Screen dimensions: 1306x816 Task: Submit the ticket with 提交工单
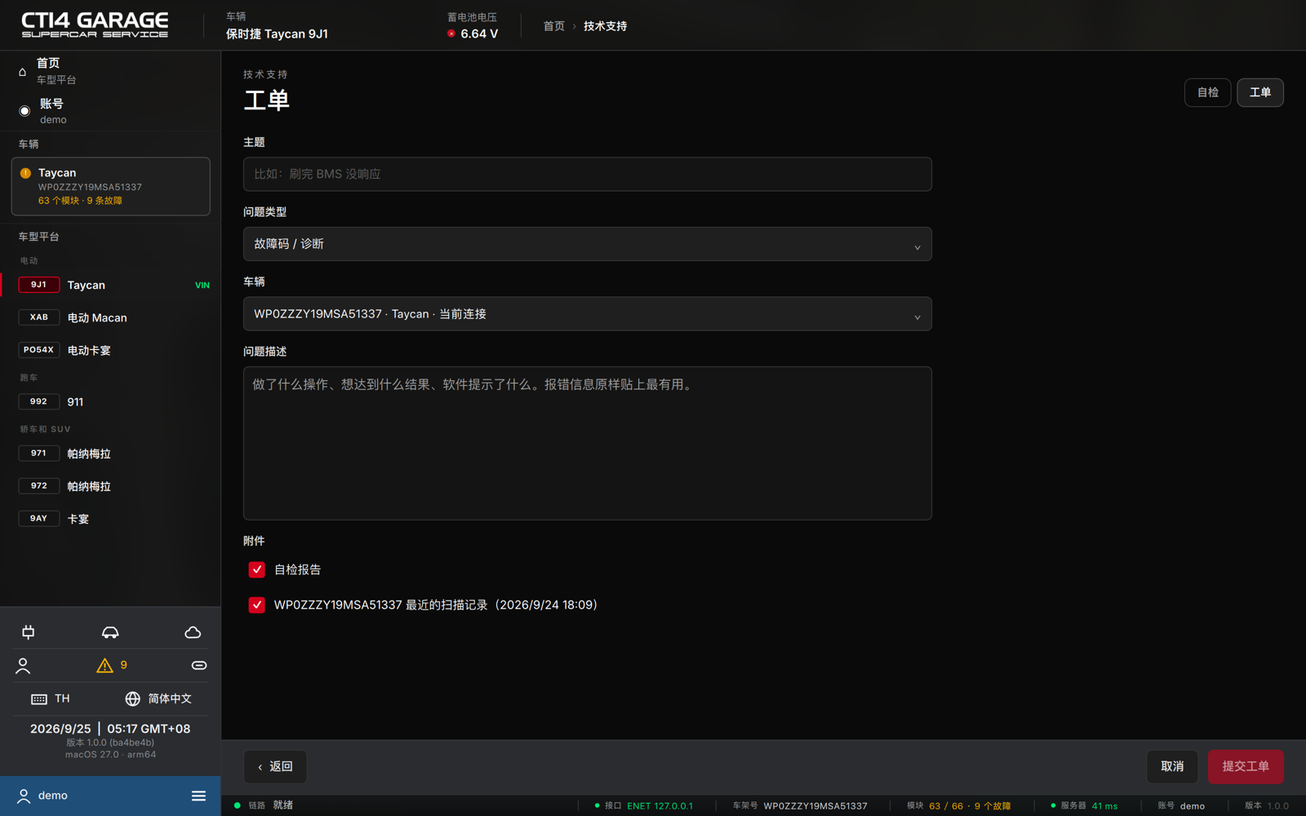tap(1246, 767)
